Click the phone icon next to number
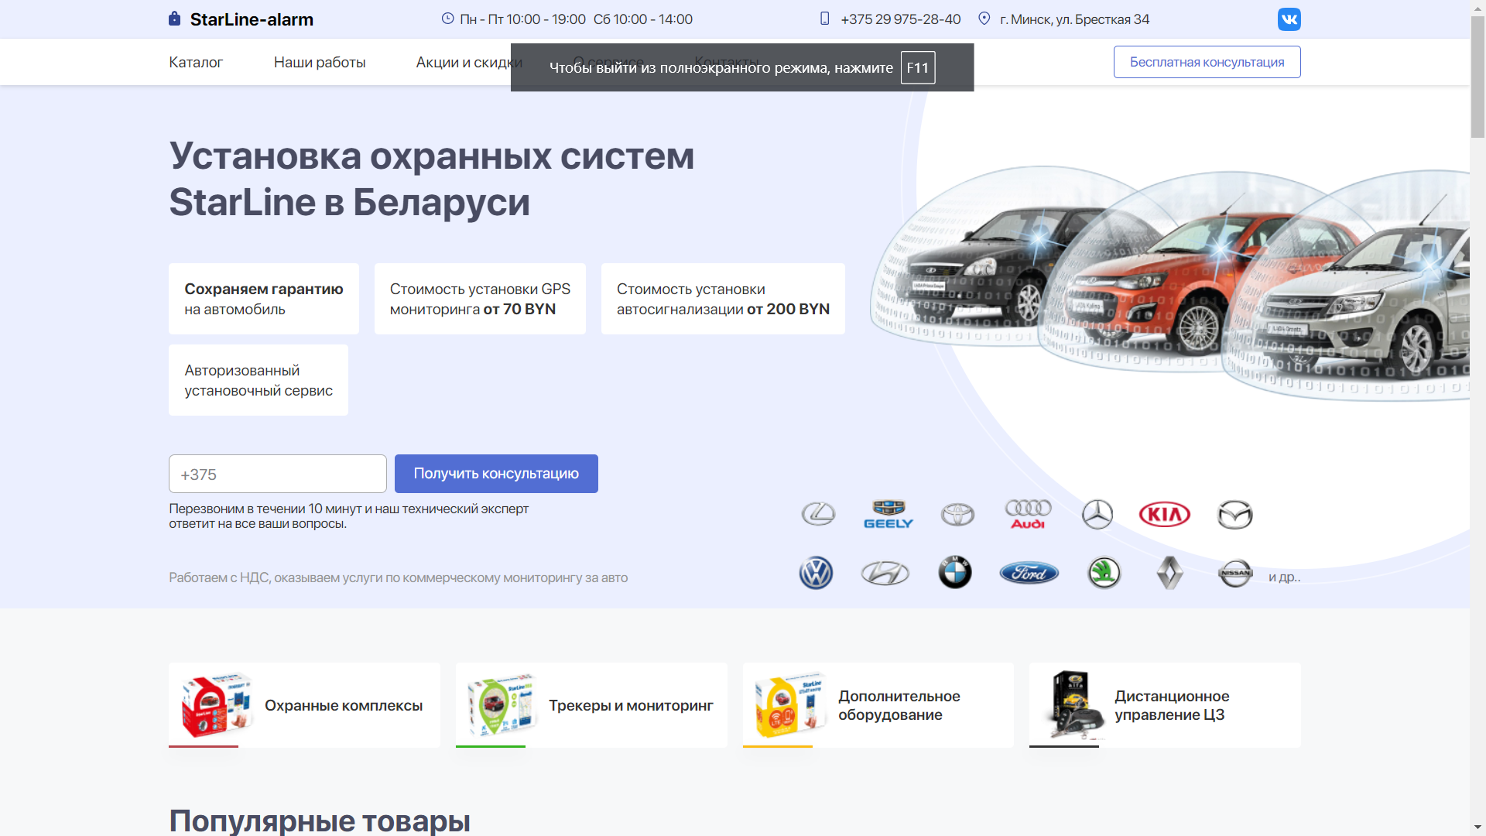The height and width of the screenshot is (836, 1486). point(824,19)
